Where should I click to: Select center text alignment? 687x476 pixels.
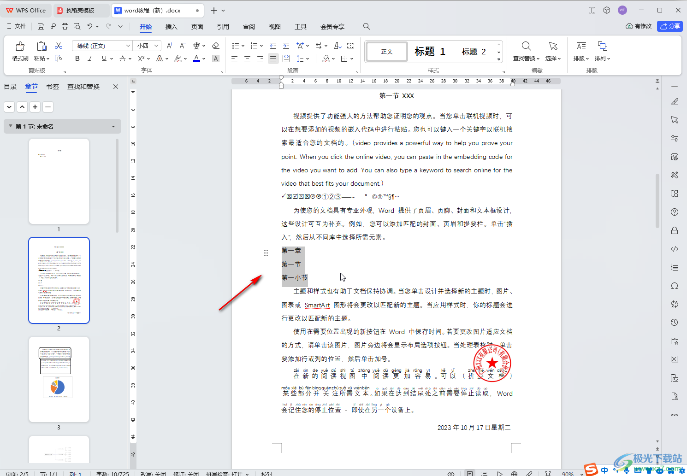[x=247, y=59]
